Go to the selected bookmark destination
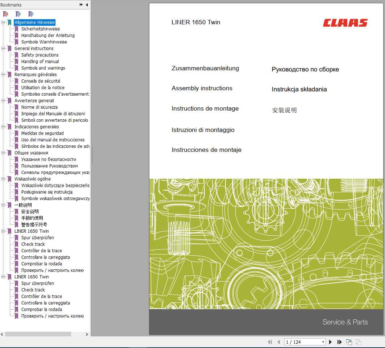Screen dimensions: 385x348 point(31,14)
